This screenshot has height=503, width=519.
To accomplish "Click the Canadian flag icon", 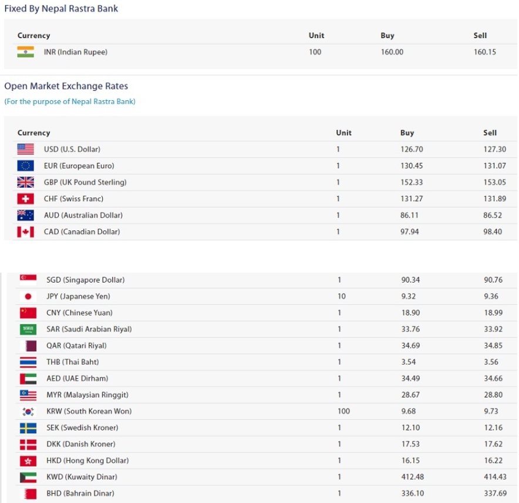I will point(25,232).
